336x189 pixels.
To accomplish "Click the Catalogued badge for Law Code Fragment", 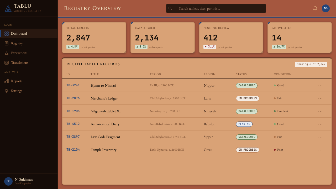I will click(x=247, y=137).
